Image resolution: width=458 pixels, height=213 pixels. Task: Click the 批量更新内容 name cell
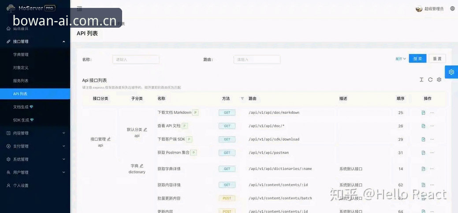(169, 198)
